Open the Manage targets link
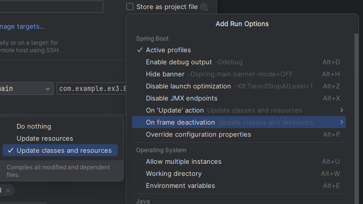This screenshot has width=363, height=204. (x=23, y=27)
